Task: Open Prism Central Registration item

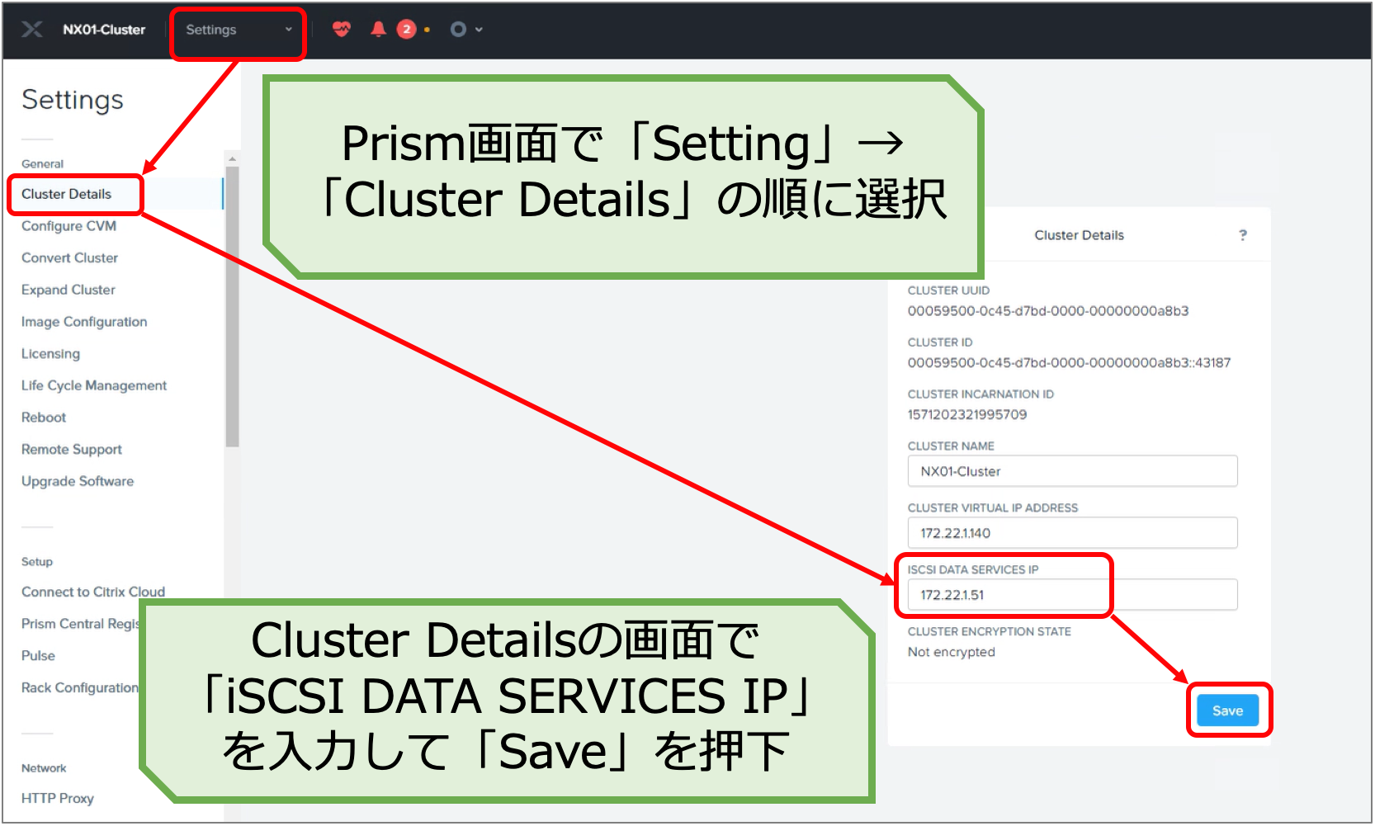Action: coord(80,624)
